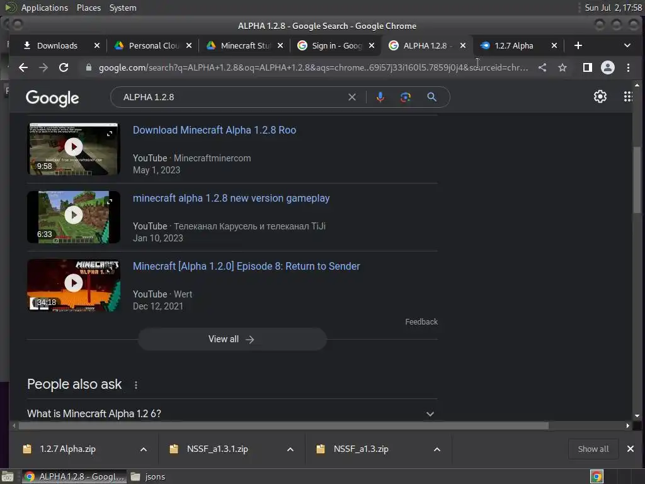Open the Places menu

point(89,8)
